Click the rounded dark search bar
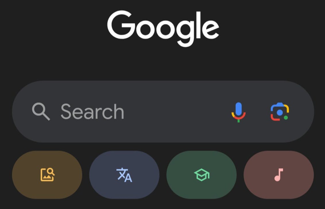Image resolution: width=325 pixels, height=209 pixels. [x=163, y=112]
